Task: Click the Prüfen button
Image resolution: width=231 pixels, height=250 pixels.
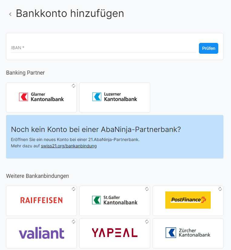Action: pos(209,48)
